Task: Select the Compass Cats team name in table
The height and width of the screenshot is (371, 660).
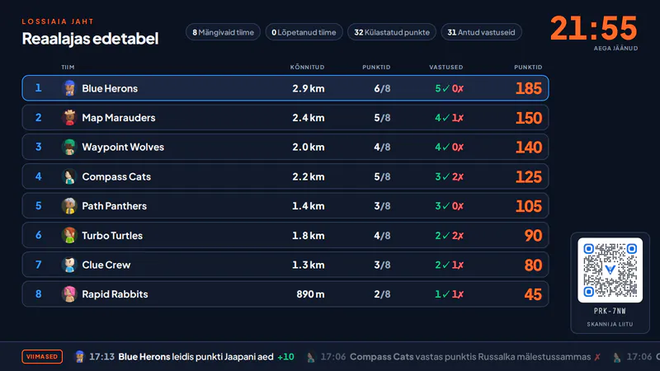Action: click(x=116, y=176)
